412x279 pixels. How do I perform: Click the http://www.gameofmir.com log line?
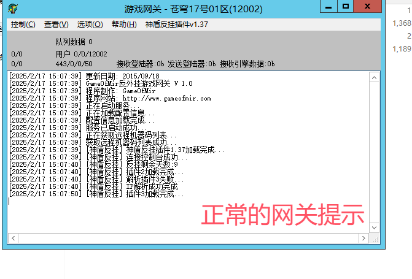pyautogui.click(x=110, y=98)
